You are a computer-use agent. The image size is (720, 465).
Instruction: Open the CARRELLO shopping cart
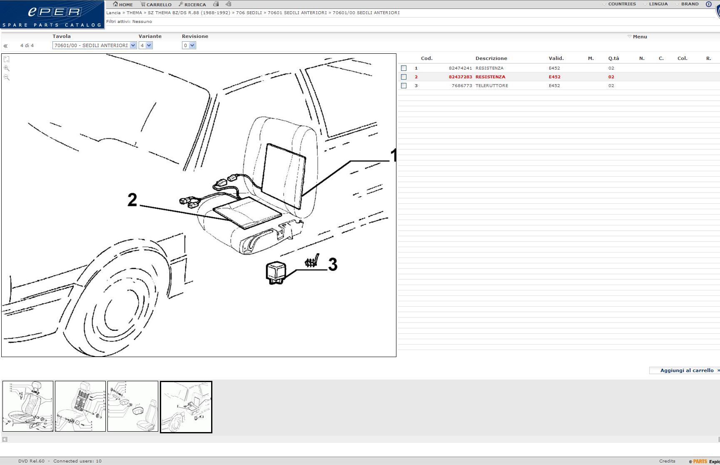(156, 5)
